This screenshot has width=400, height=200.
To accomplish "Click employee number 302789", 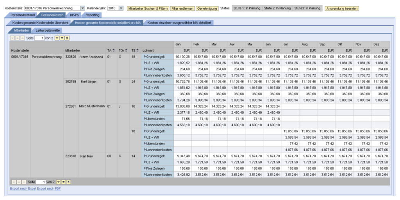I will point(71,82).
